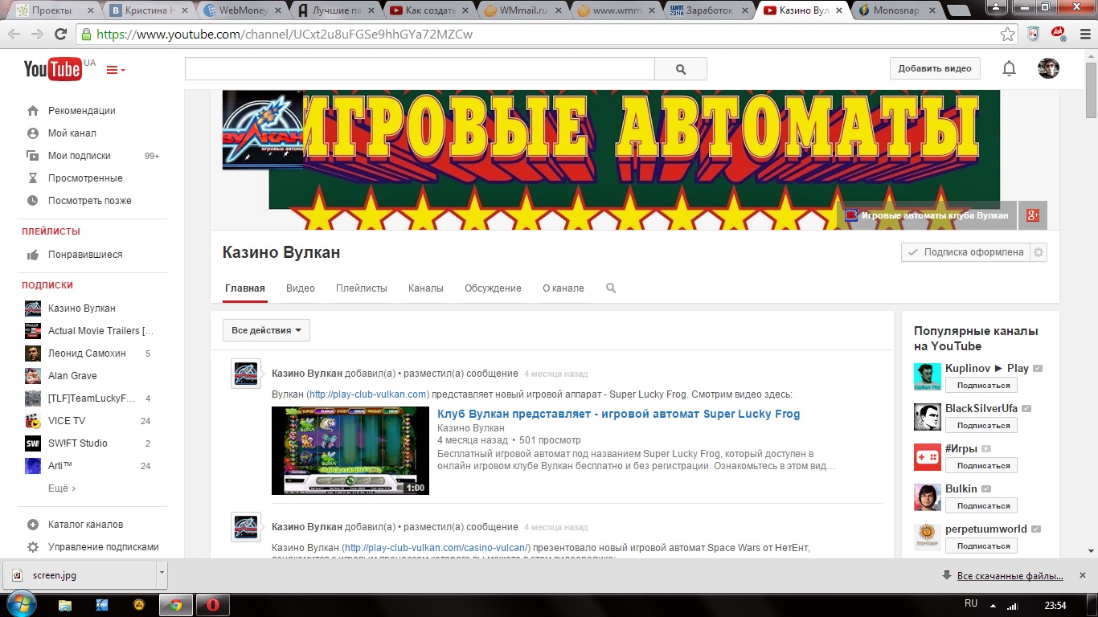This screenshot has height=617, width=1098.
Task: Open the account avatar menu
Action: [x=1048, y=68]
